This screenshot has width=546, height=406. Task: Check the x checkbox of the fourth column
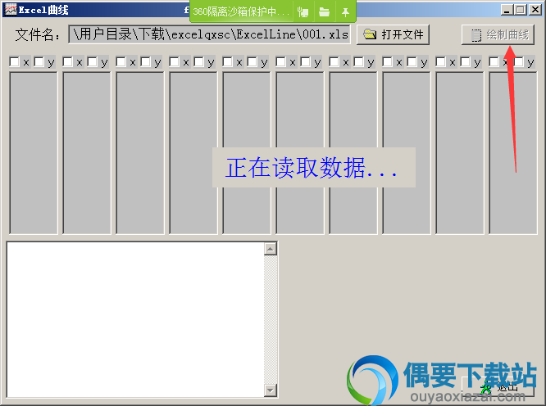[174, 62]
